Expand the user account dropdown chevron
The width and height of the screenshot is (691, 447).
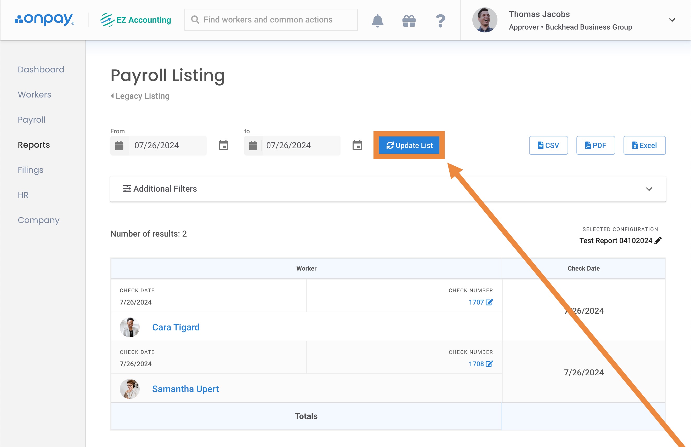coord(672,20)
